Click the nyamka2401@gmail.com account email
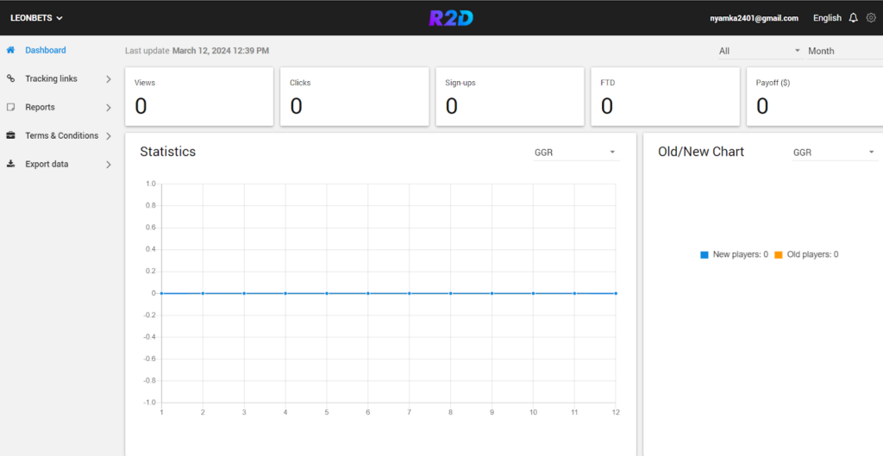The width and height of the screenshot is (883, 456). (x=754, y=18)
